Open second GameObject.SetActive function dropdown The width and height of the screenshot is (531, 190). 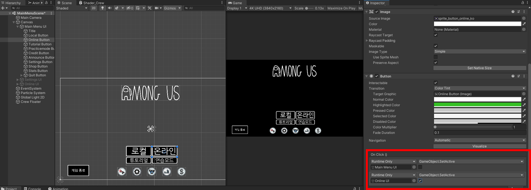(x=471, y=175)
